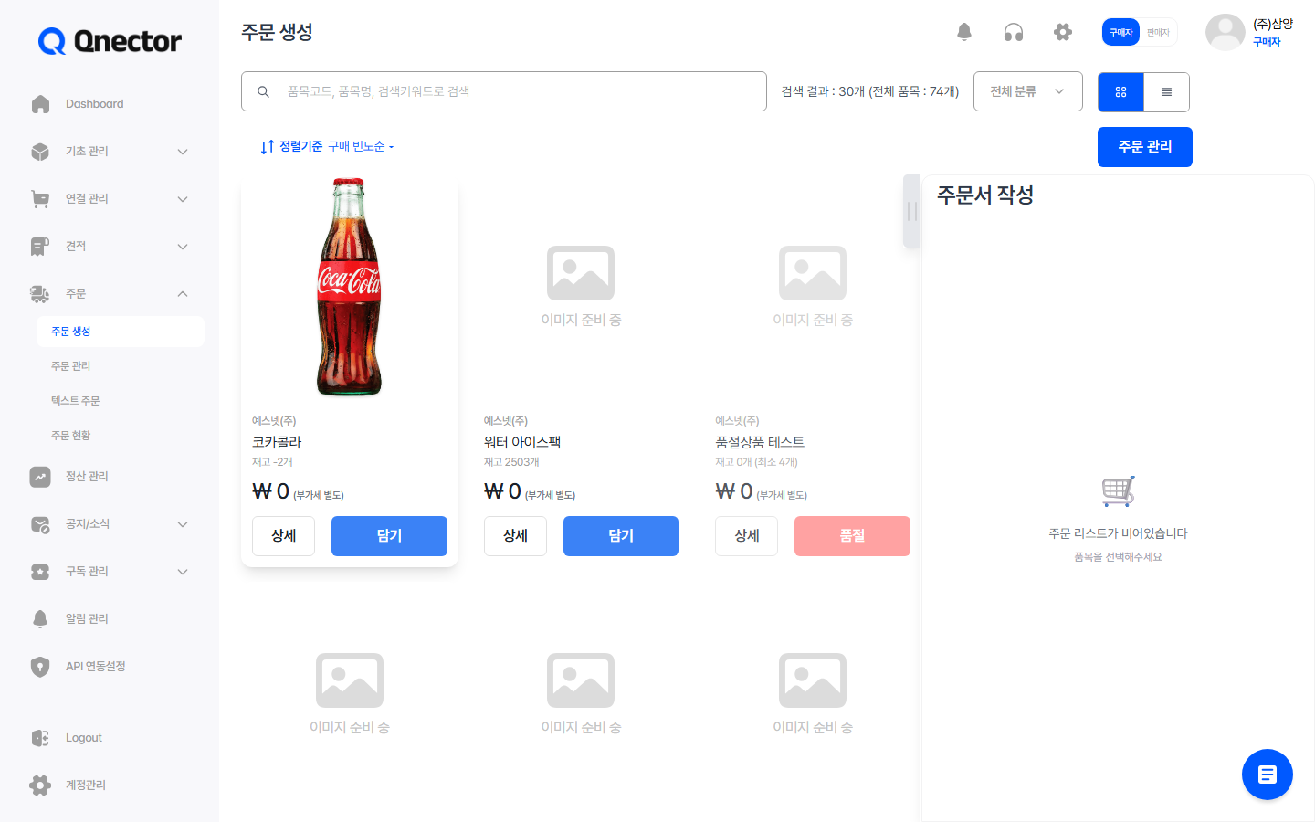Expand 견적 menu chevron
Screen dimensions: 1315x822
(183, 247)
